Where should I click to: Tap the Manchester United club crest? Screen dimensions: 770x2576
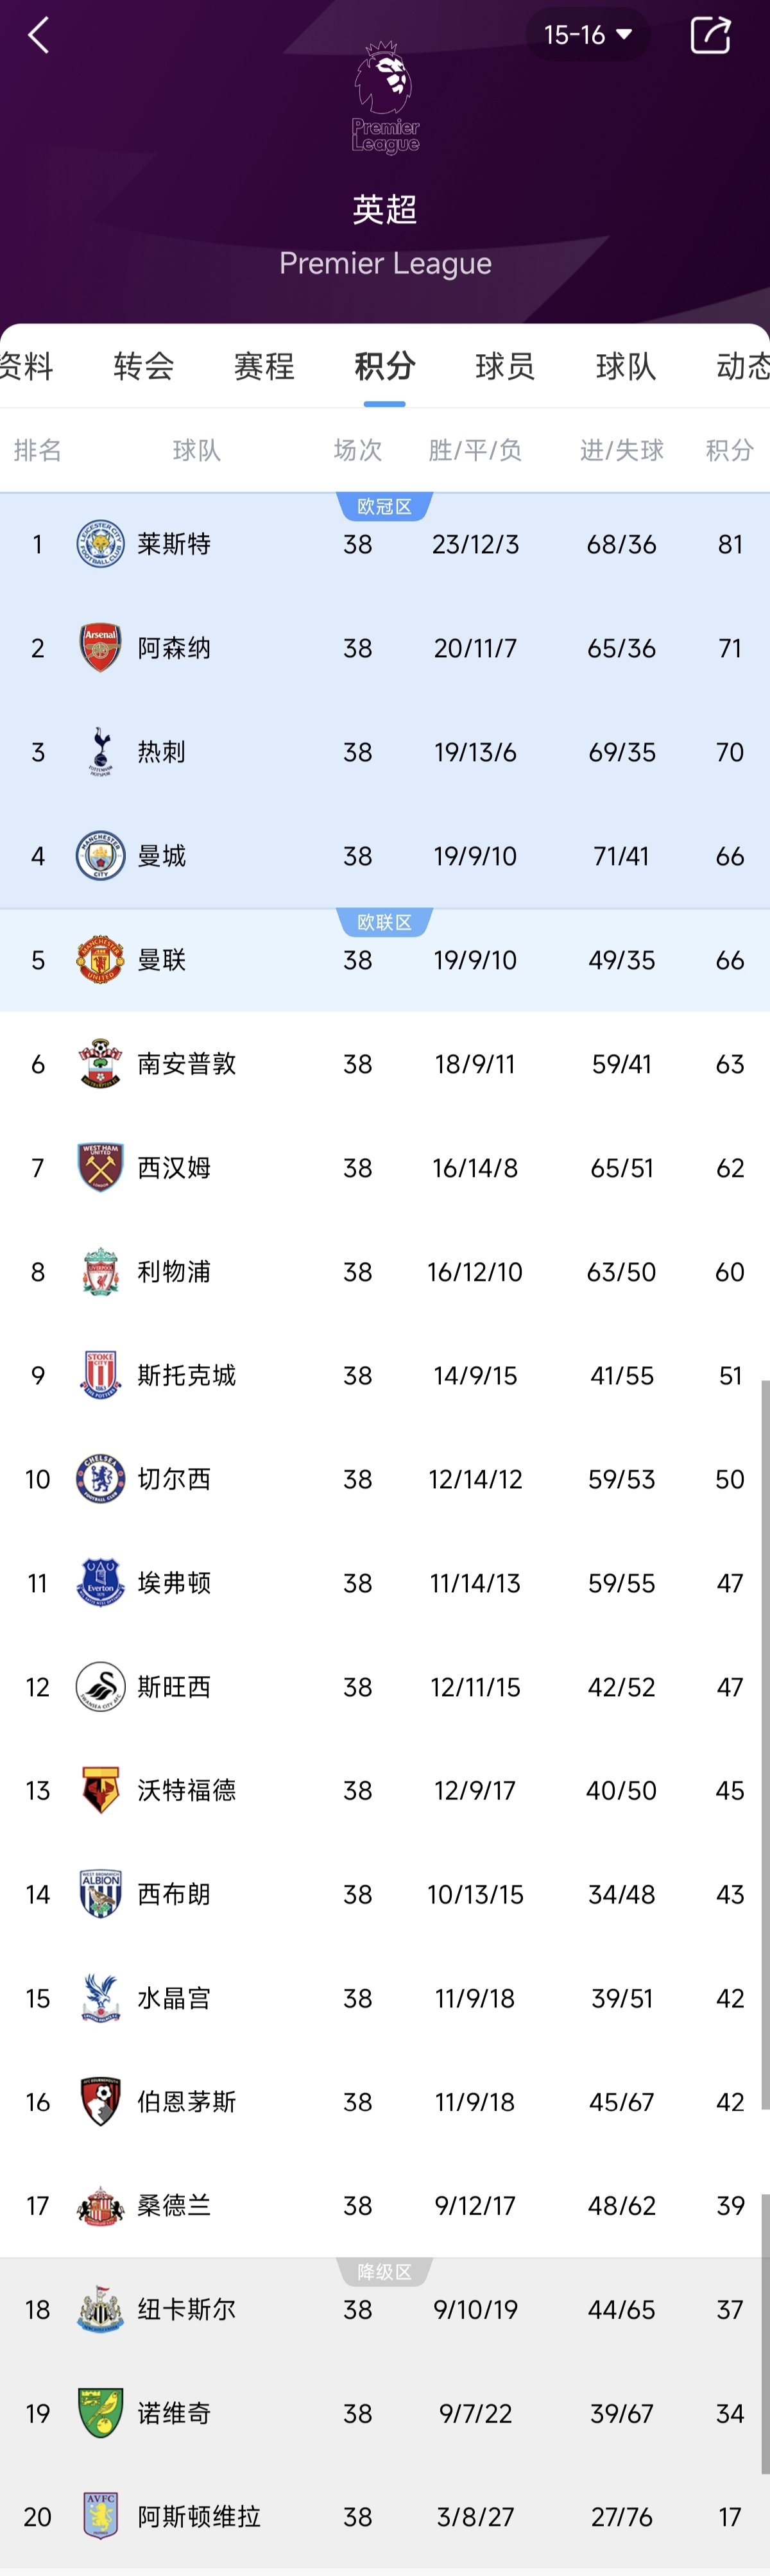pos(100,960)
